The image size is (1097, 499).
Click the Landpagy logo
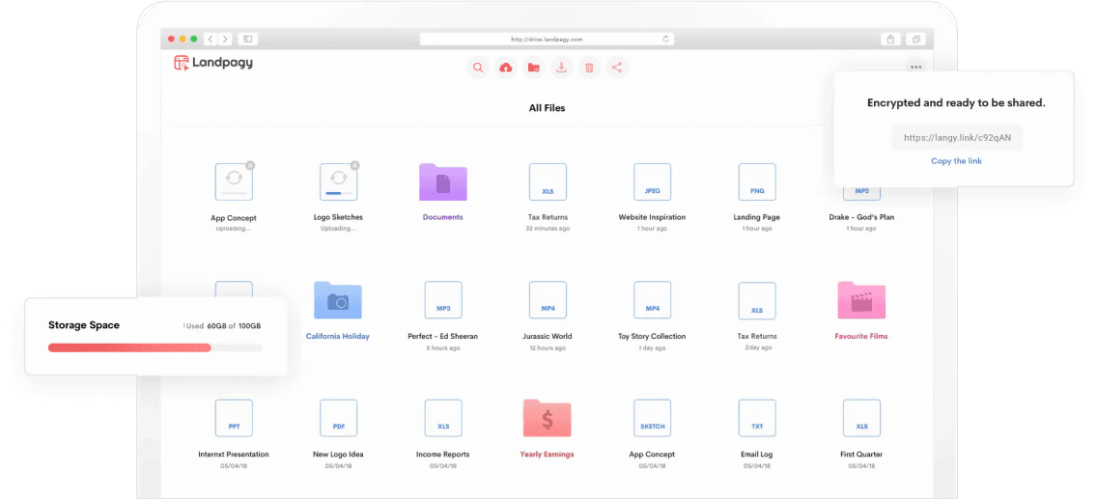point(212,63)
